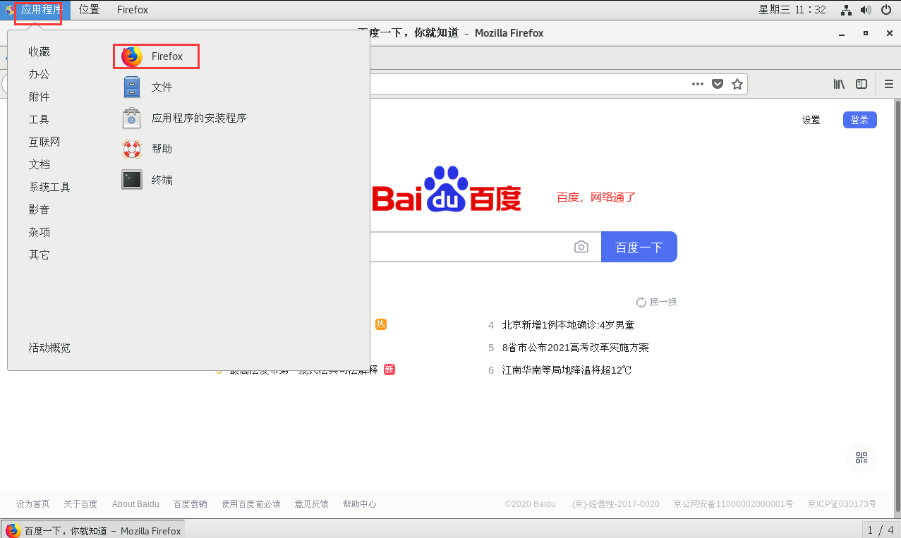Open news 8省市公布2021高考改革实施方案

tap(575, 348)
